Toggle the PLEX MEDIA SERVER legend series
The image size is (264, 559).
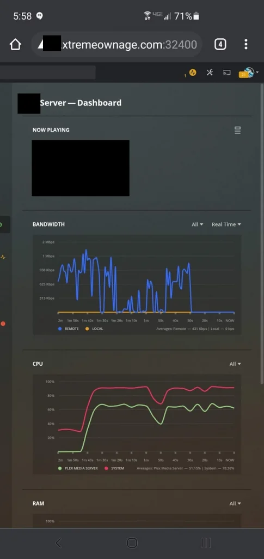[x=77, y=468]
